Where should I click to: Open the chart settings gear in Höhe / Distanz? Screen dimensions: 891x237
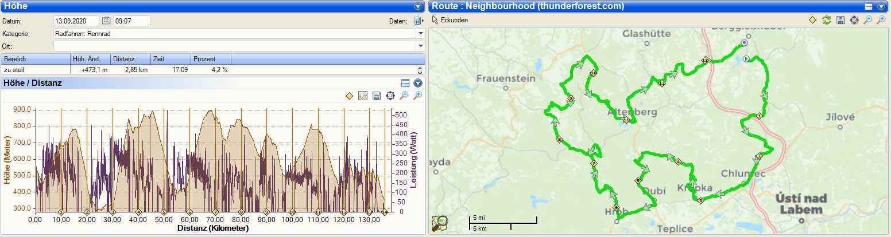click(390, 96)
